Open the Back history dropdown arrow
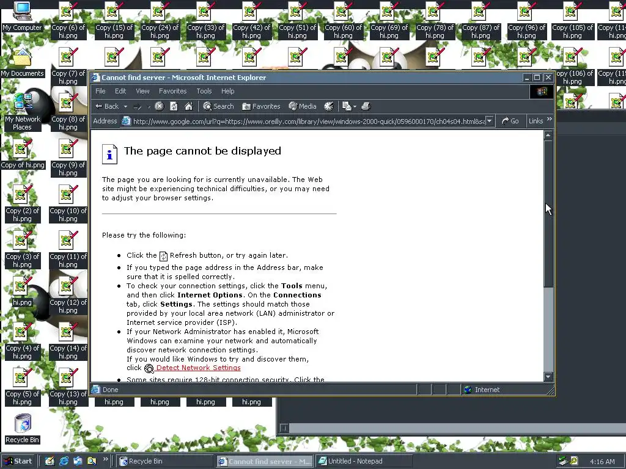Screen dimensions: 626x469 tap(125, 106)
